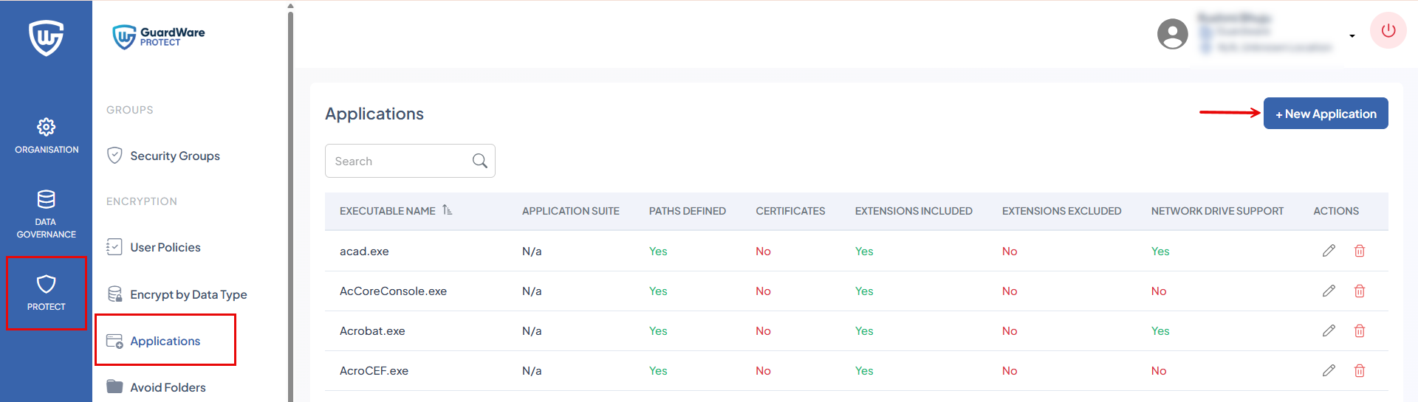Viewport: 1418px width, 402px height.
Task: Click the edit pencil for acad.exe
Action: tap(1329, 251)
